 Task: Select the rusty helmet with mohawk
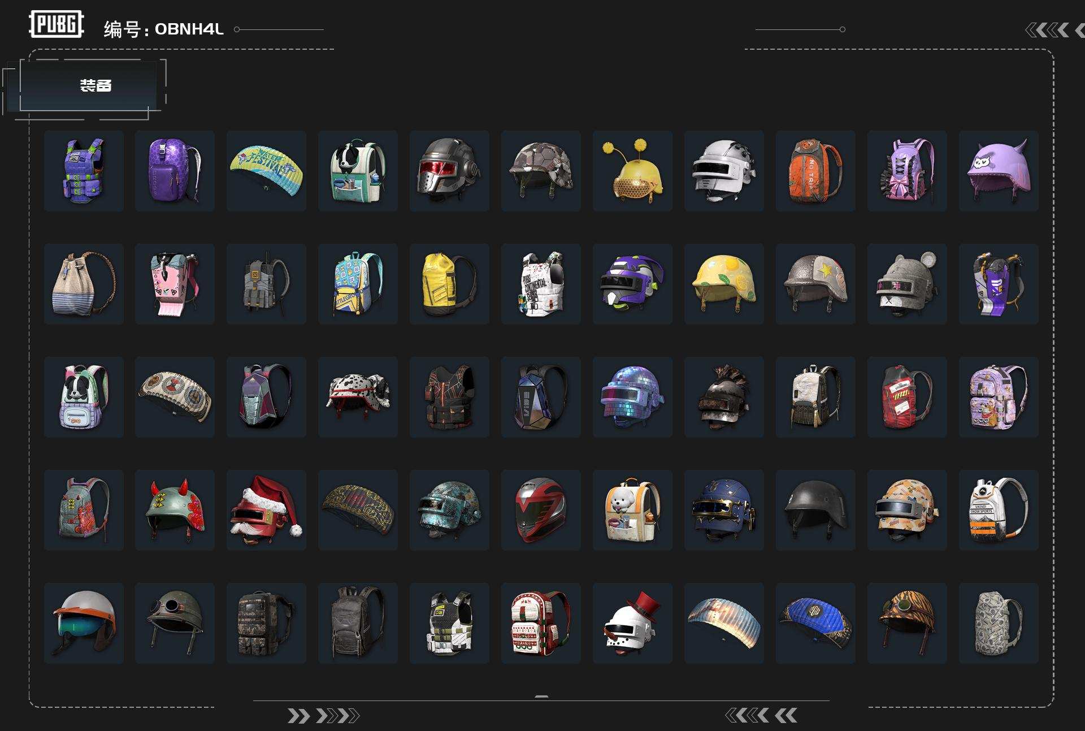pyautogui.click(x=724, y=397)
